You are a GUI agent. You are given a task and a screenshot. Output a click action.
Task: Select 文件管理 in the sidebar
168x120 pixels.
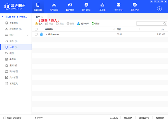pyautogui.click(x=16, y=77)
